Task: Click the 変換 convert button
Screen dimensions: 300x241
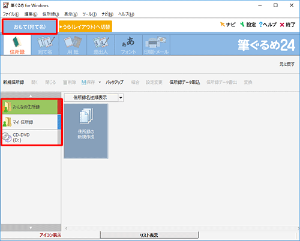Action: pos(248,82)
